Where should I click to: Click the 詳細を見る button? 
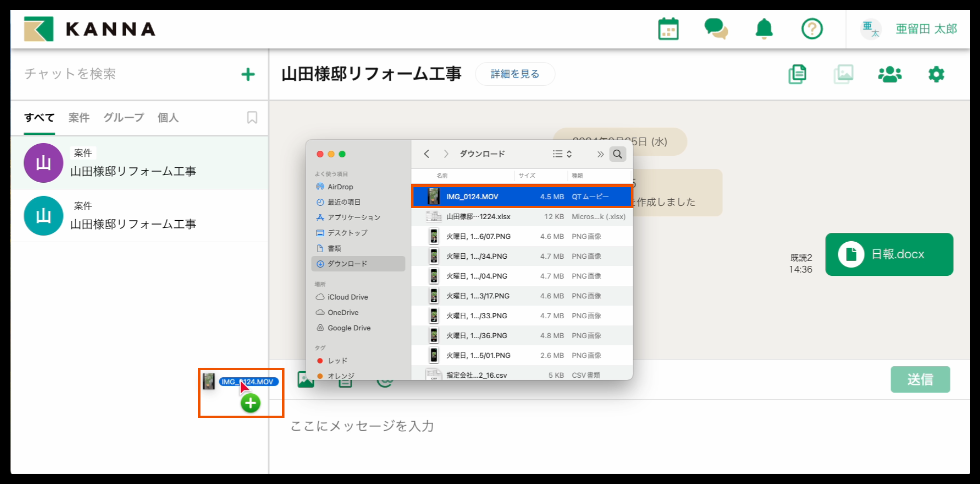pos(515,74)
